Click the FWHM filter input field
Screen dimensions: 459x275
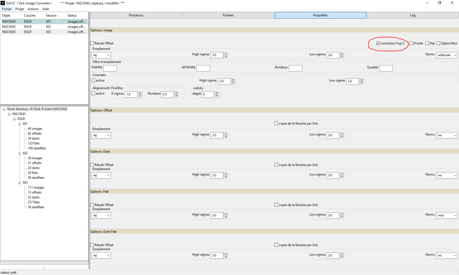tap(110, 68)
